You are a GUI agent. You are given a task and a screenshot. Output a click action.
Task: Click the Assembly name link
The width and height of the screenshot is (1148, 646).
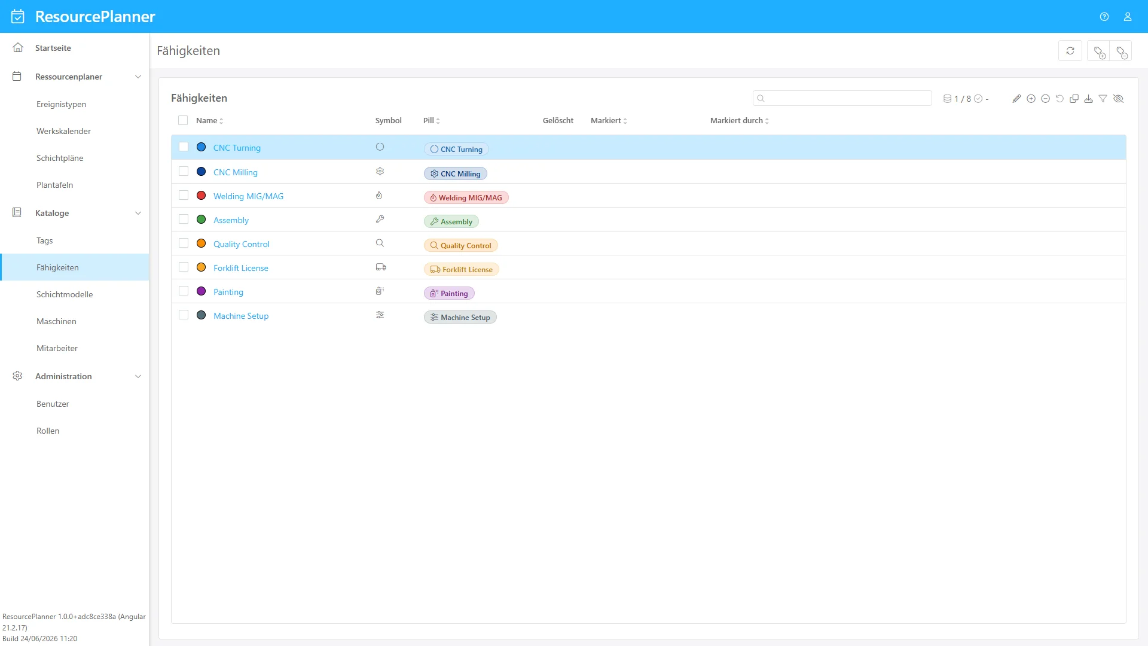[x=231, y=220]
